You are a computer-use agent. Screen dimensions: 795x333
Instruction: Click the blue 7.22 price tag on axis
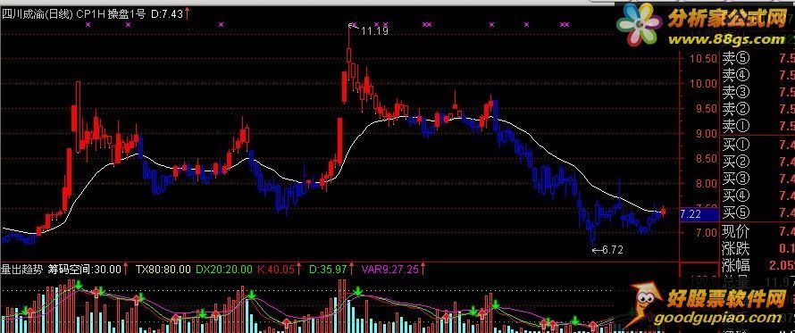pos(699,214)
